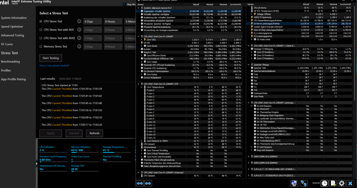357x188 pixels.
Task: Open the 0 Days dropdown for CPU Stress Test
Action: 93,21
